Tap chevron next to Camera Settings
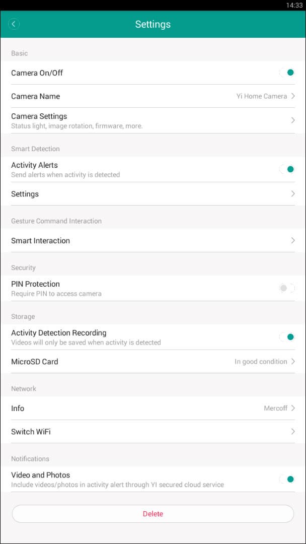 coord(293,120)
